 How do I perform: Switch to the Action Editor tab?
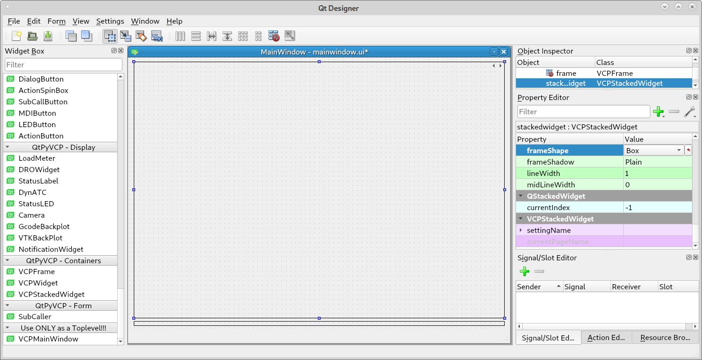[x=606, y=338]
